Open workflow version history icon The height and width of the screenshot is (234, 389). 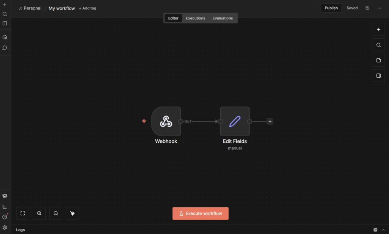[x=367, y=8]
